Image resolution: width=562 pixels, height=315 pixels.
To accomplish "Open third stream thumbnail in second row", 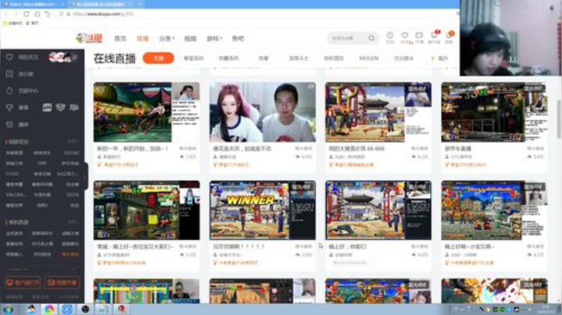I will [378, 210].
